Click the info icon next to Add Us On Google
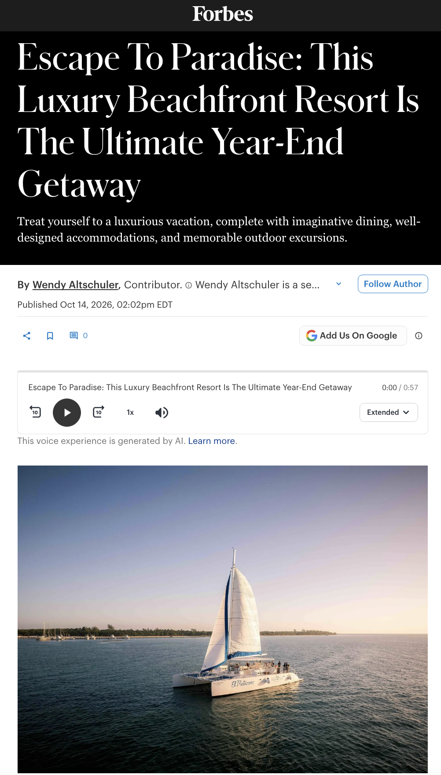This screenshot has width=441, height=775. point(419,336)
